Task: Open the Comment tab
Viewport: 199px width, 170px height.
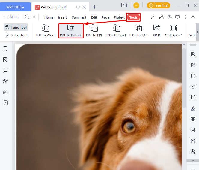Action: click(x=79, y=17)
